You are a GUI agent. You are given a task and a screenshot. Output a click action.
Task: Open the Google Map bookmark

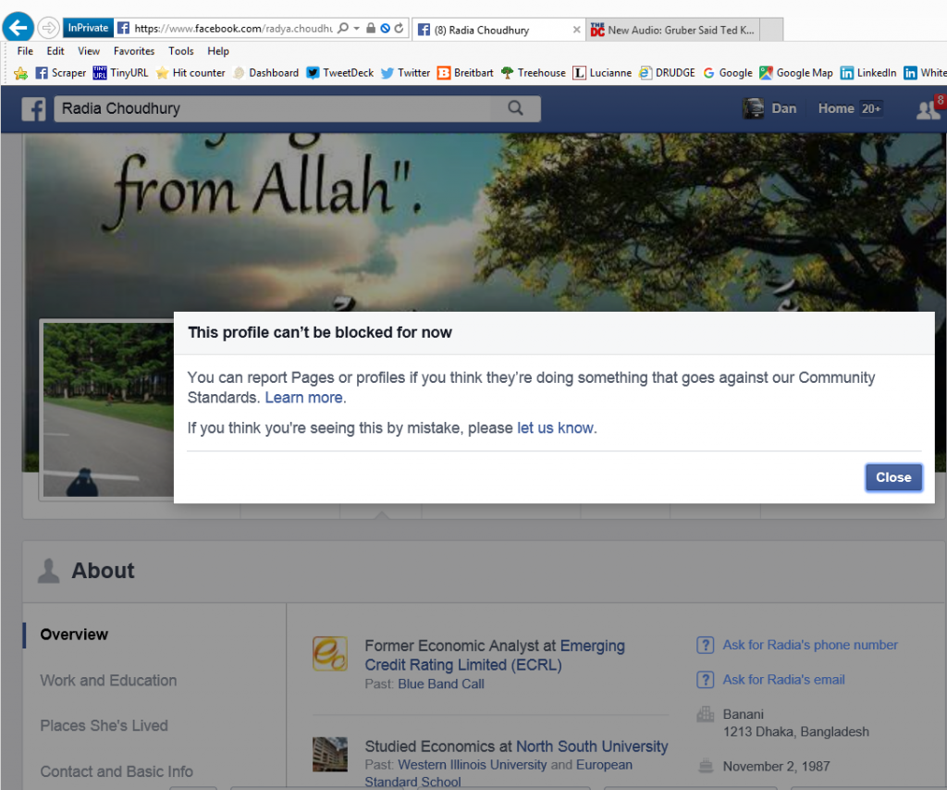coord(796,73)
